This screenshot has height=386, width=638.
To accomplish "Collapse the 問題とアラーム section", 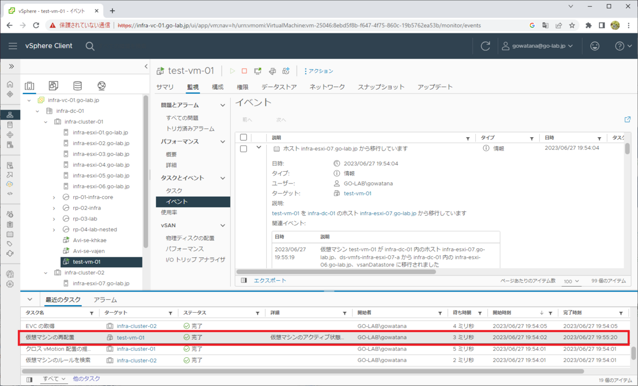I will coord(223,105).
